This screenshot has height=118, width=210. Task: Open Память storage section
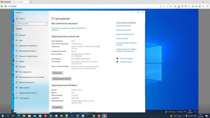(22, 61)
